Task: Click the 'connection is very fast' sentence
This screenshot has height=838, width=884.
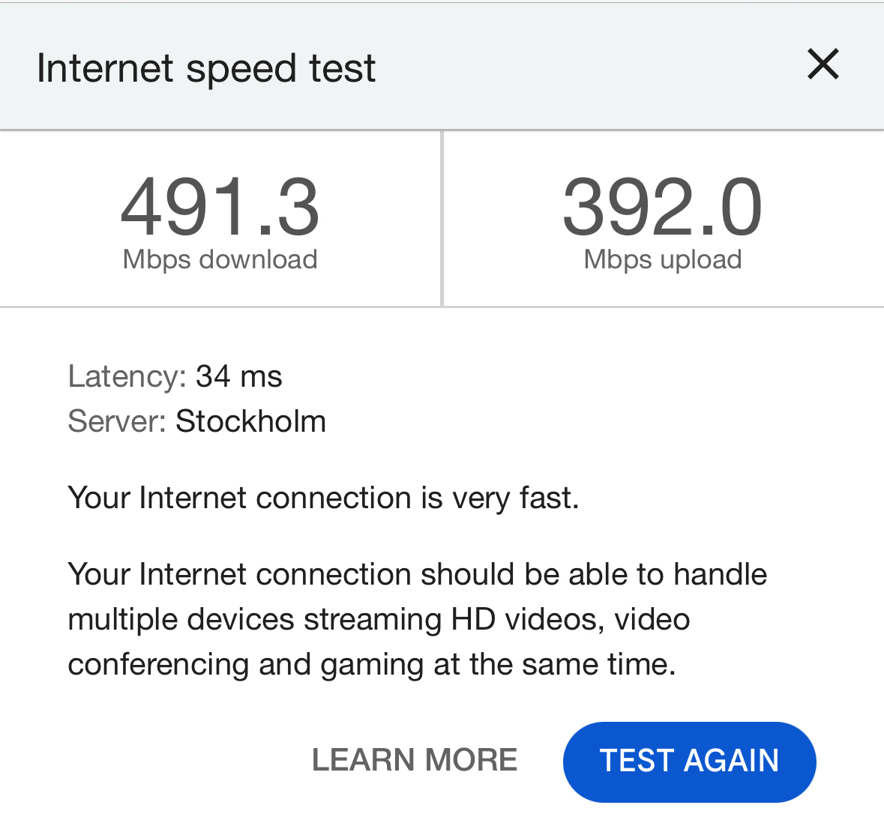Action: pos(323,498)
